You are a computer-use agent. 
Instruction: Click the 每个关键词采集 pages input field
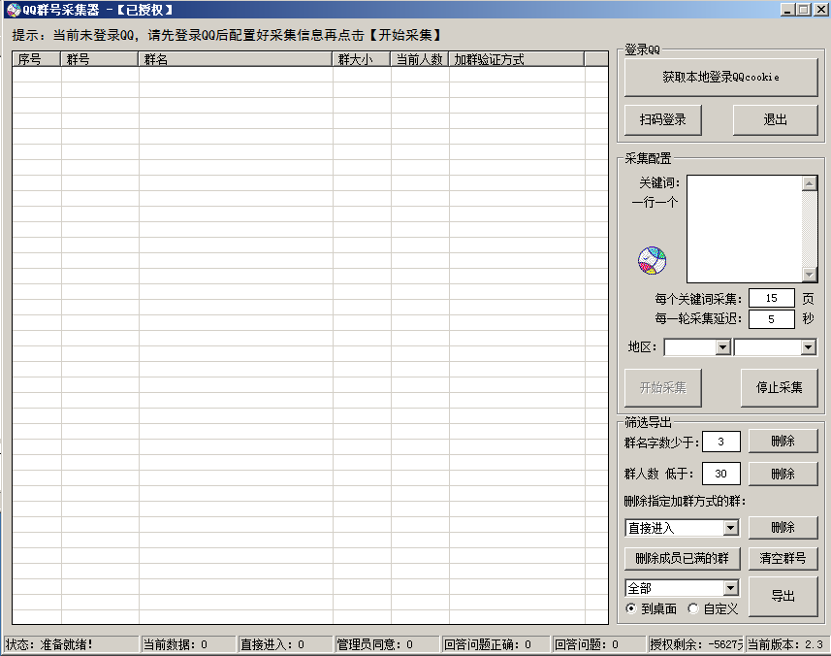772,298
